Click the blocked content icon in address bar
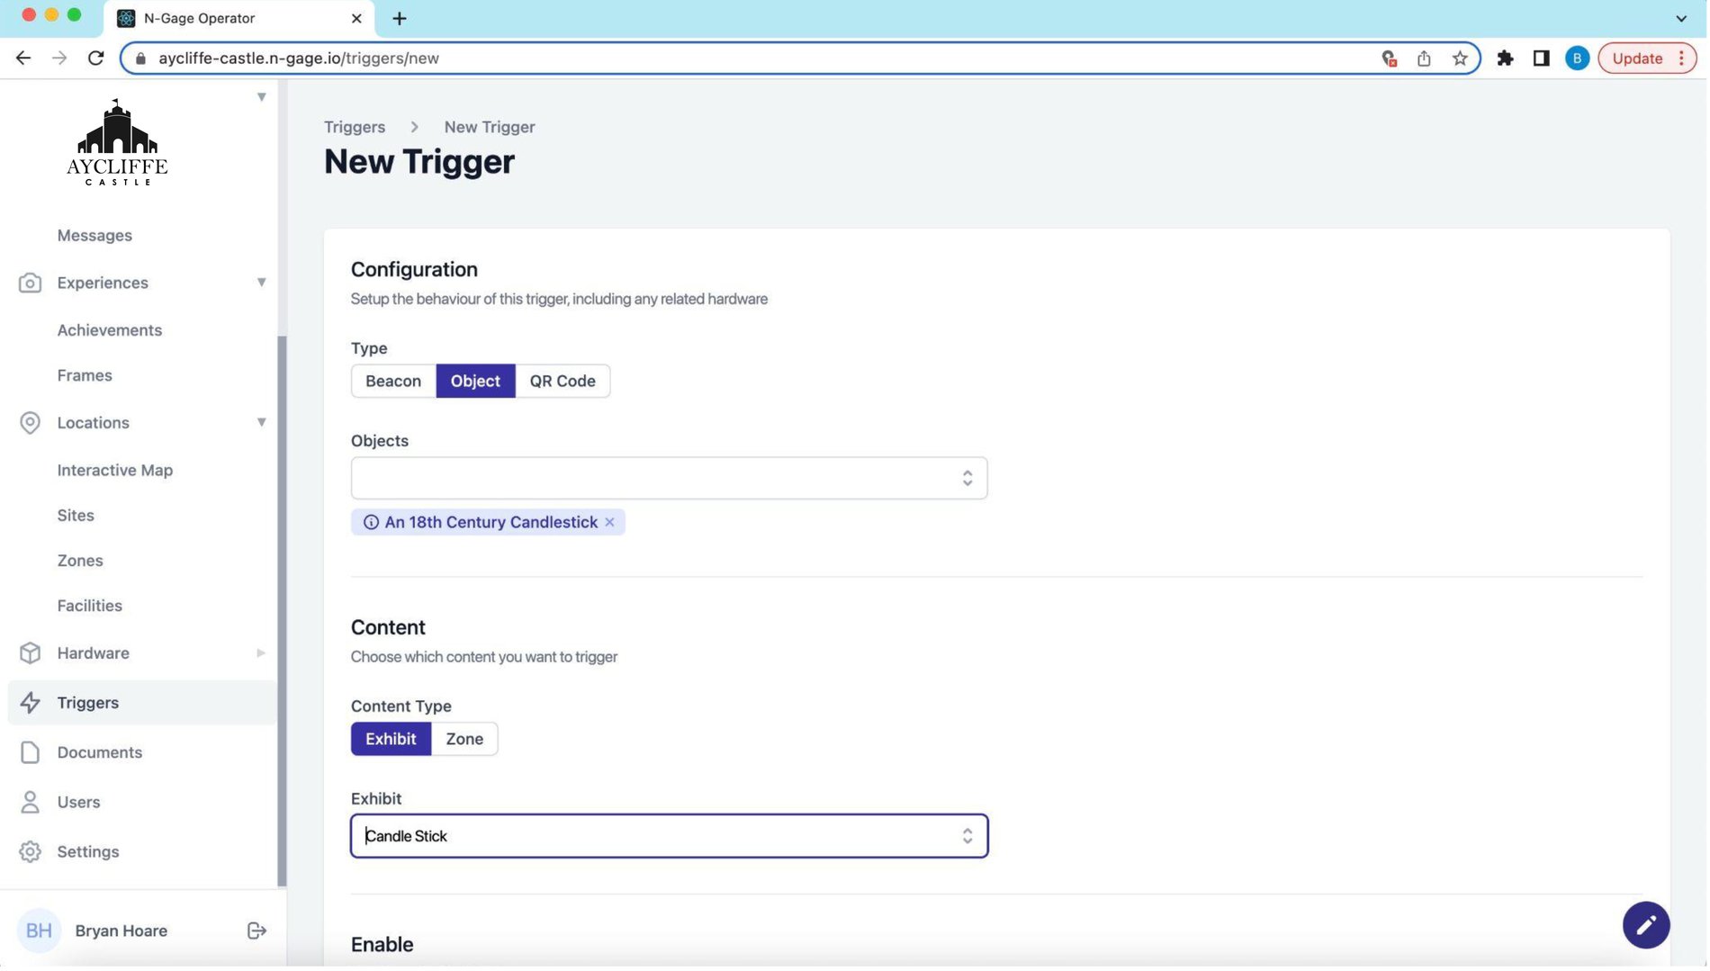Image resolution: width=1710 pixels, height=971 pixels. point(1390,58)
